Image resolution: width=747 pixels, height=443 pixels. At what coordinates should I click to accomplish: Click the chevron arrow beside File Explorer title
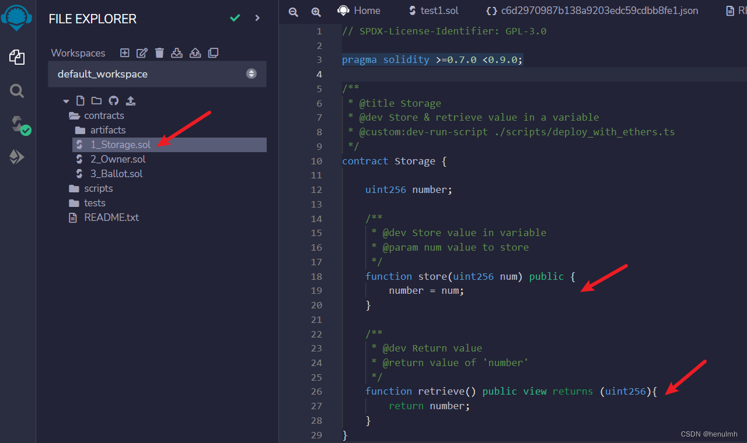(257, 18)
